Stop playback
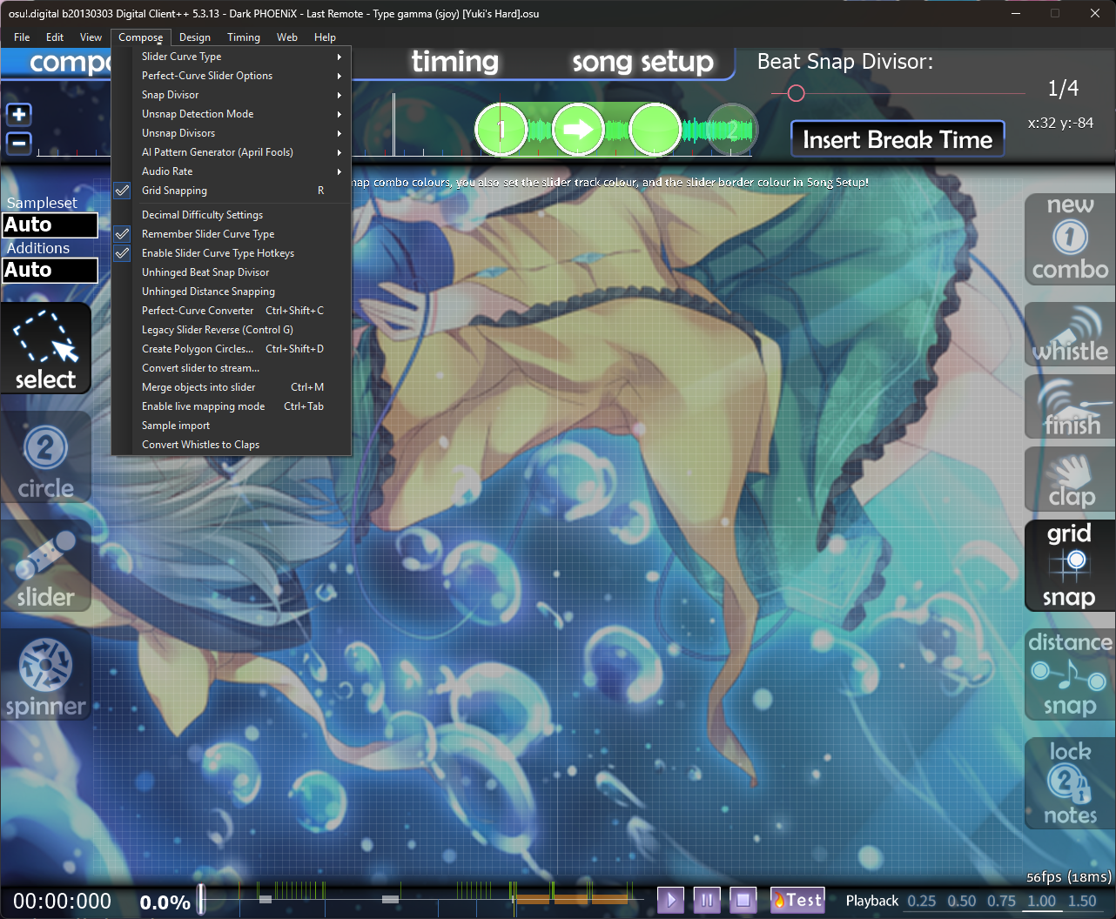The height and width of the screenshot is (919, 1116). pyautogui.click(x=743, y=900)
